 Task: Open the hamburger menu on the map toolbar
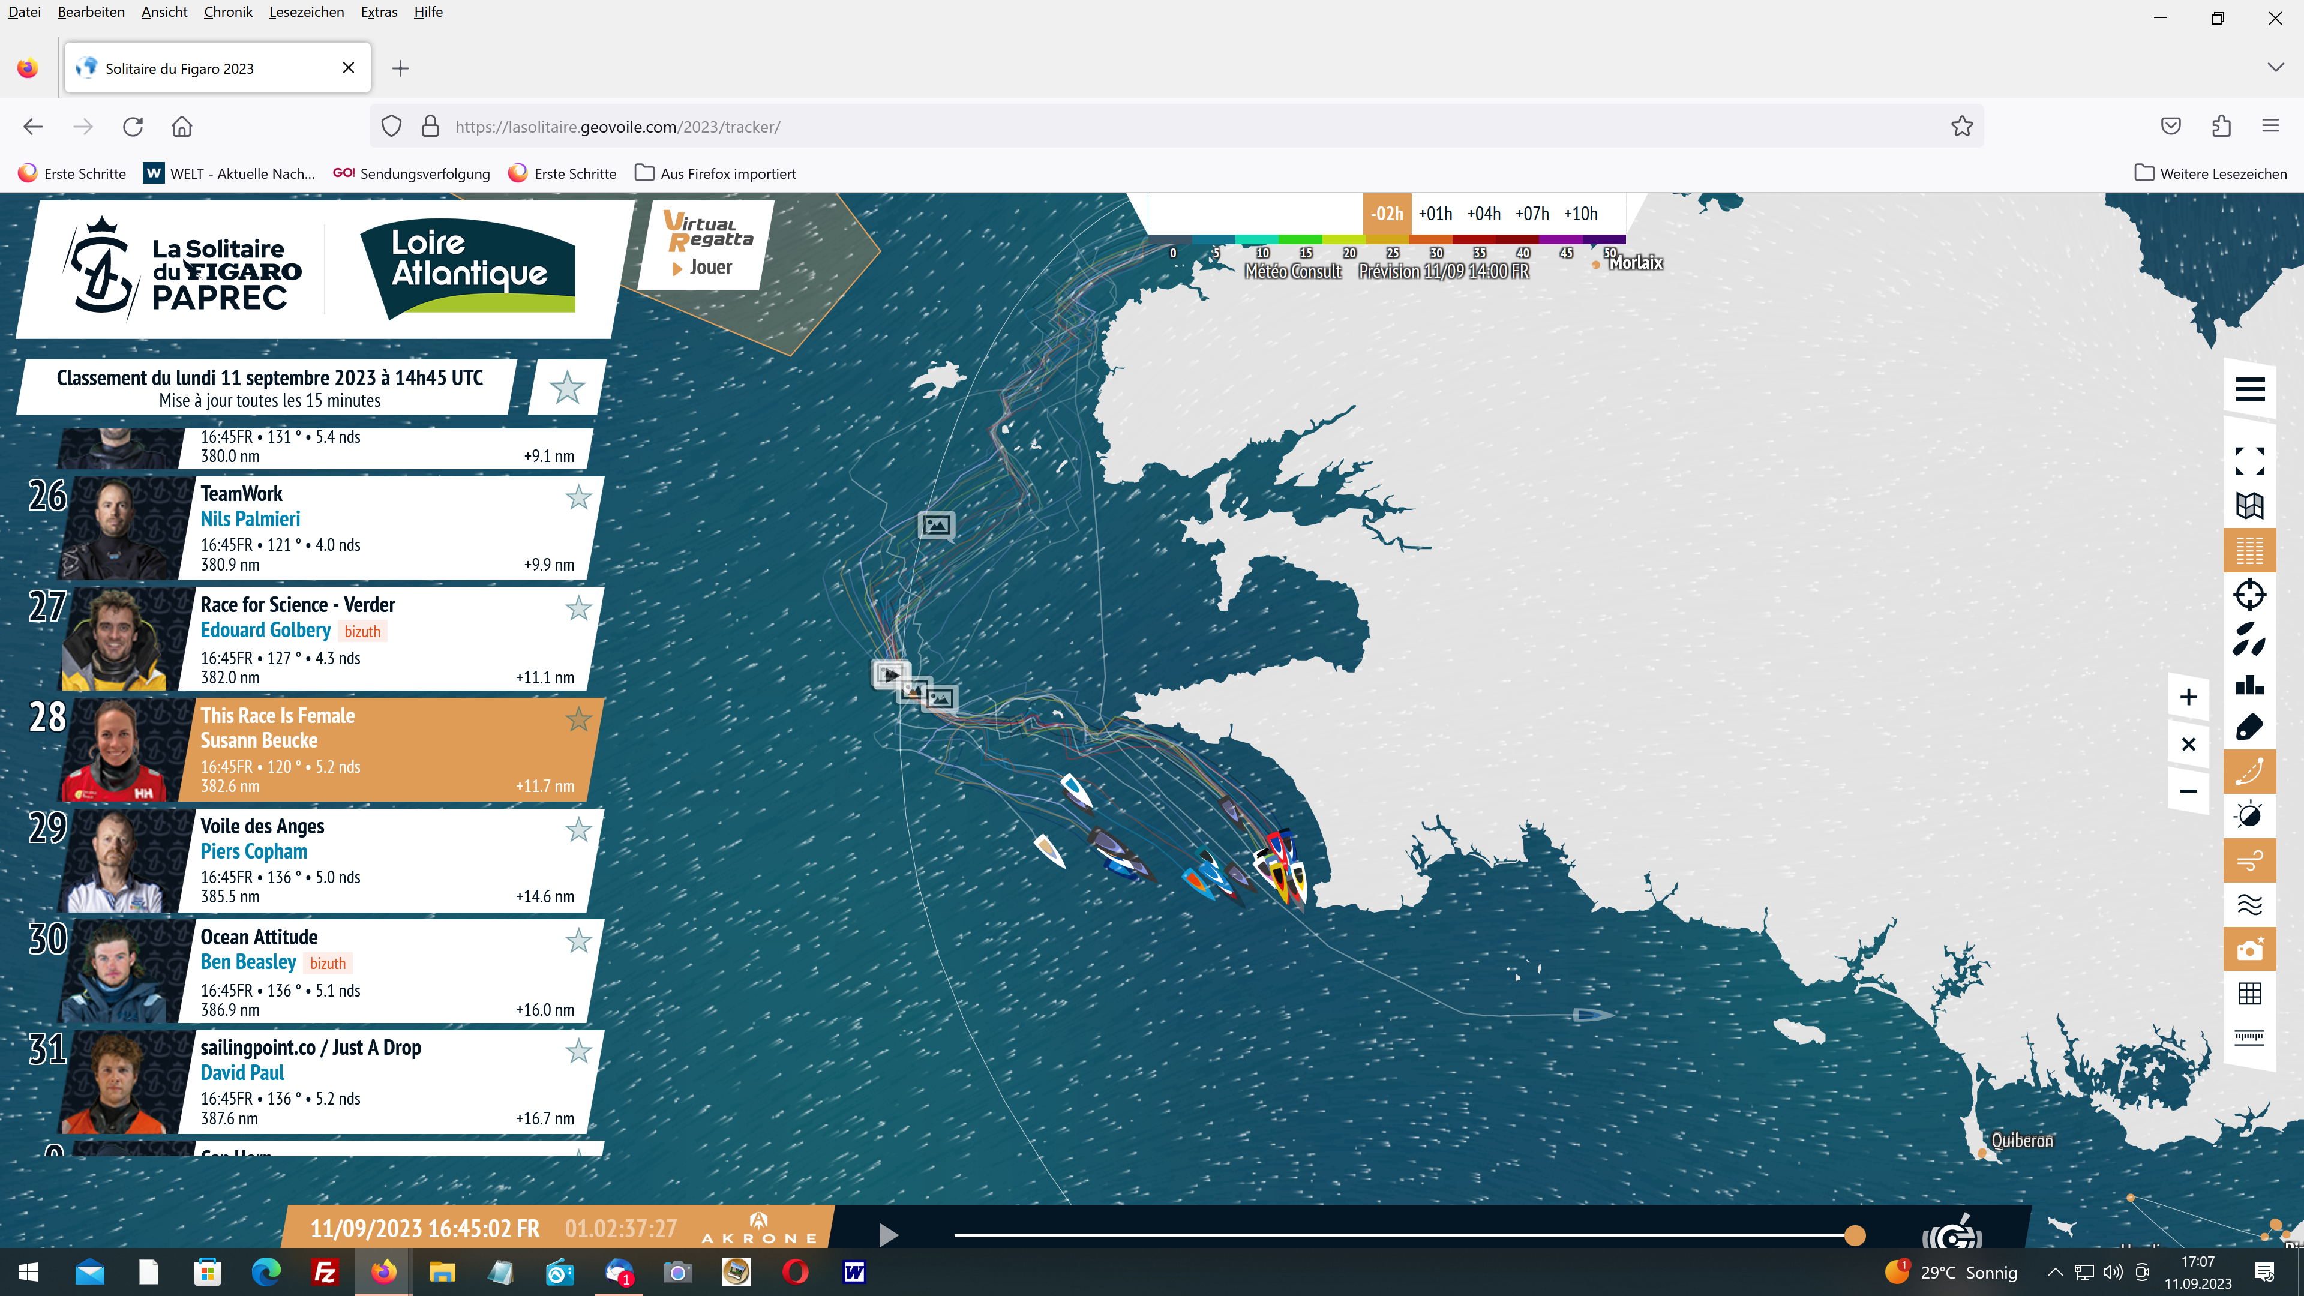[x=2249, y=389]
